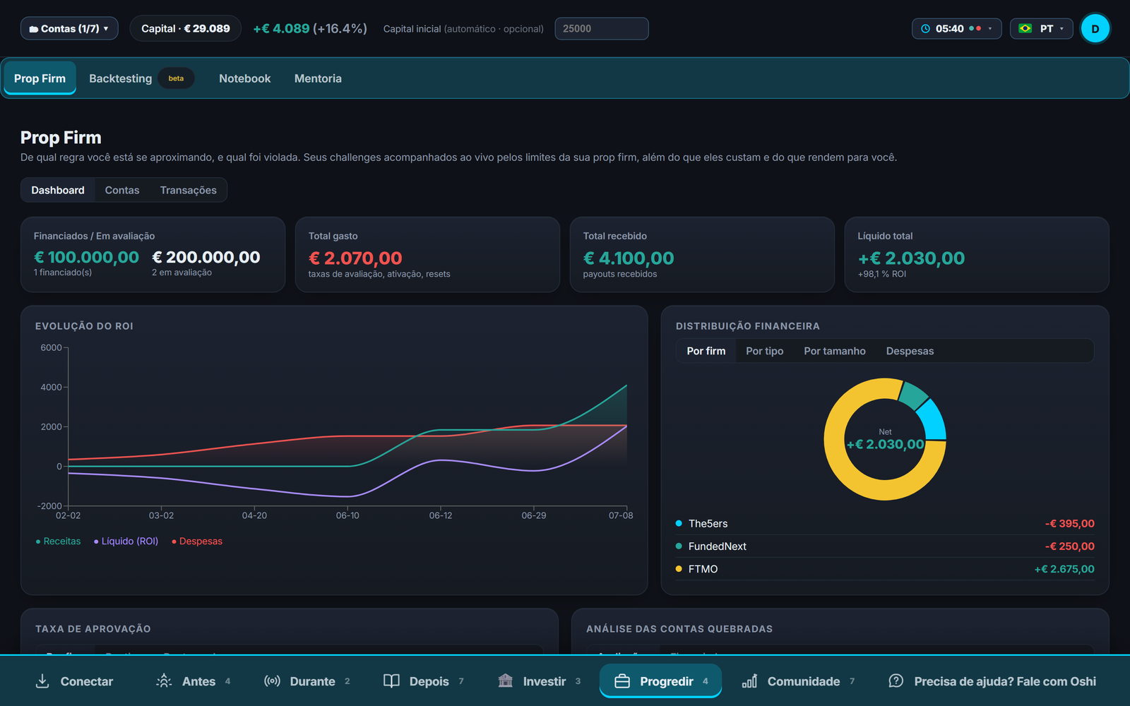
Task: Click the Comunidade nav label
Action: (x=804, y=681)
